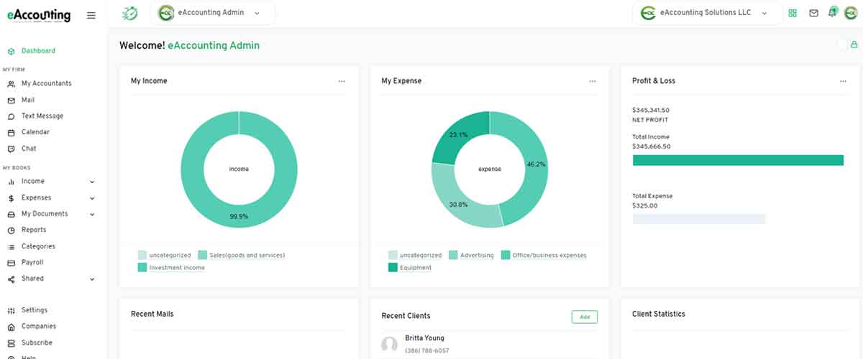Image resolution: width=863 pixels, height=359 pixels.
Task: Click the Text Message bubble icon in sidebar
Action: (11, 116)
